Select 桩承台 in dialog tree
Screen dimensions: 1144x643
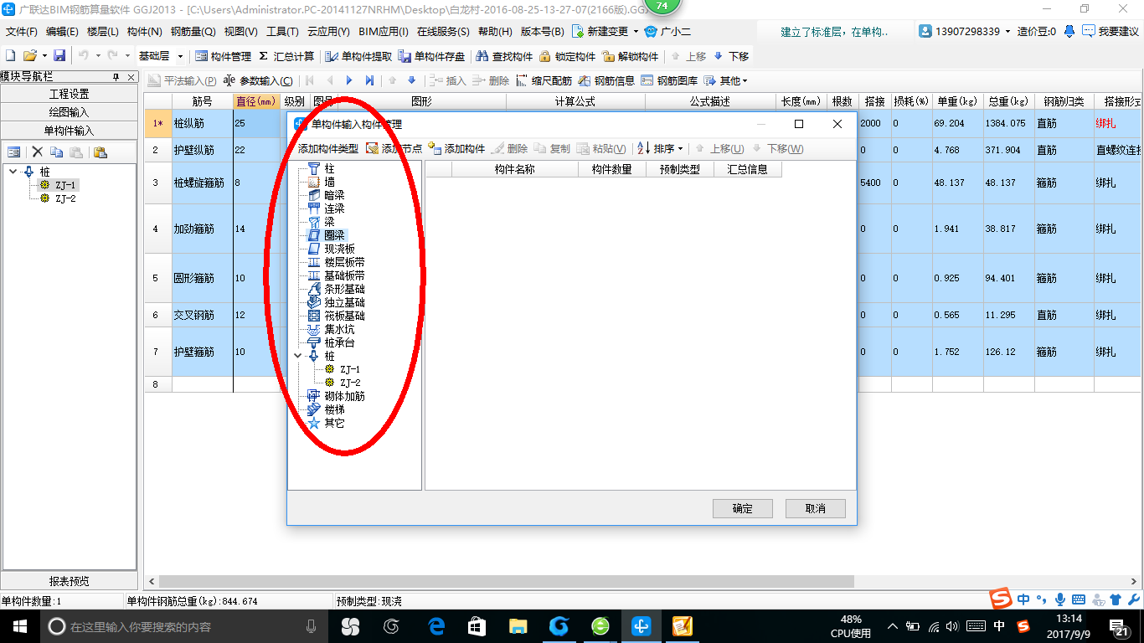click(339, 342)
